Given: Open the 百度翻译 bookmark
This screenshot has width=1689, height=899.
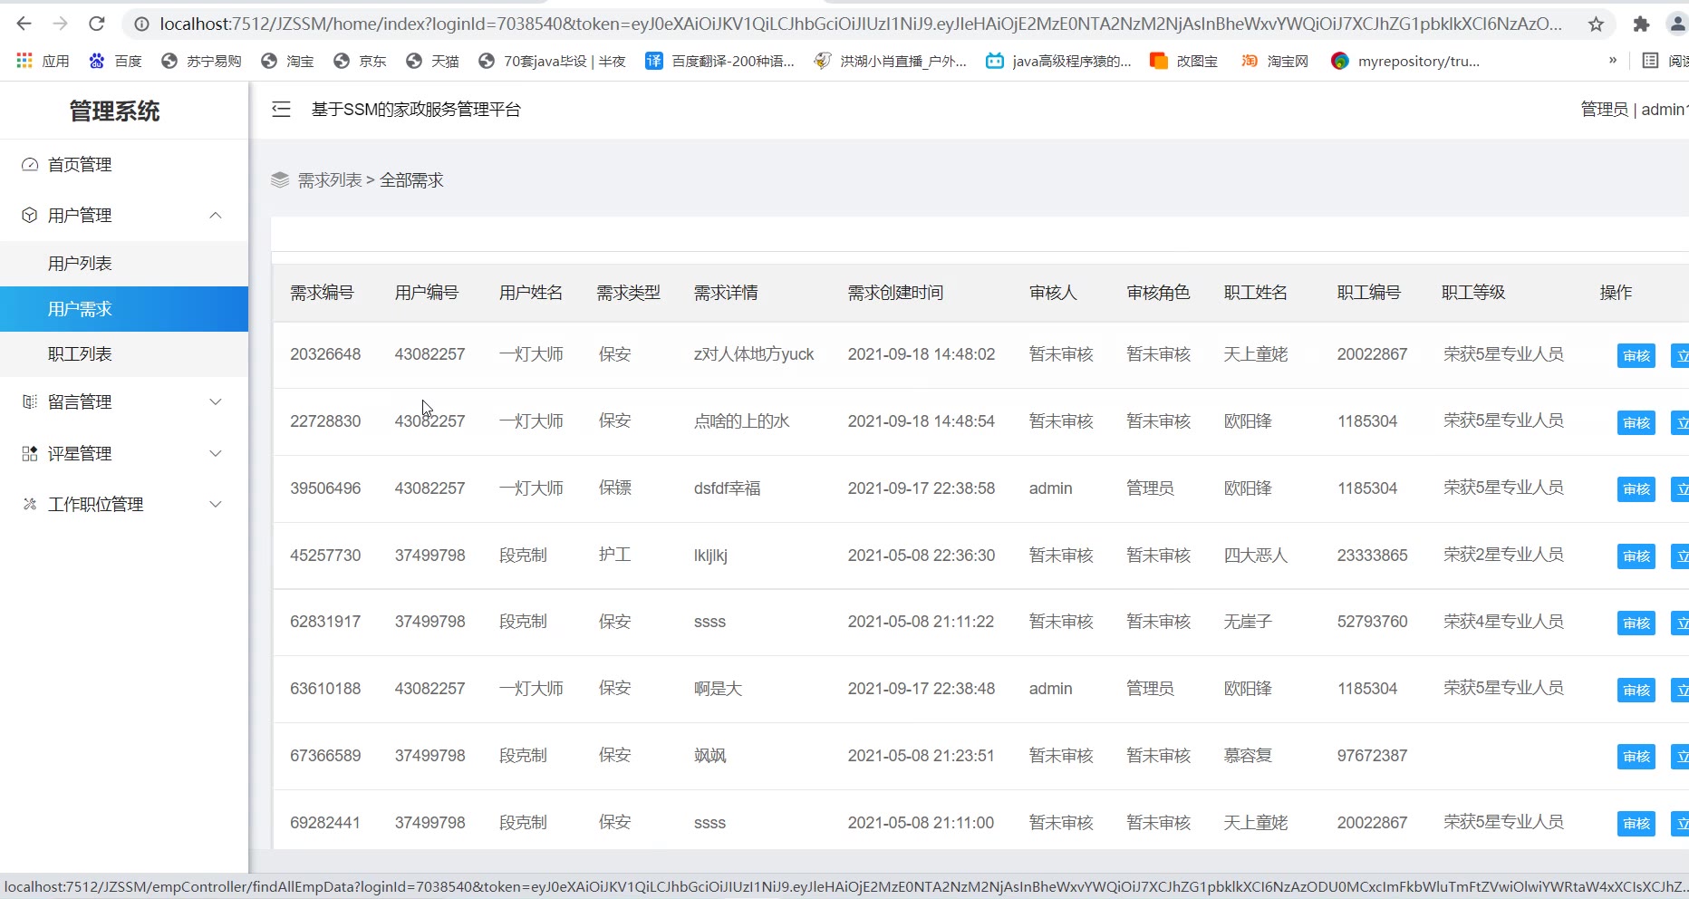Looking at the screenshot, I should tap(719, 61).
